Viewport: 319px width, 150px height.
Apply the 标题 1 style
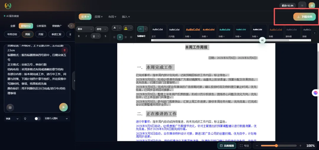(193, 31)
